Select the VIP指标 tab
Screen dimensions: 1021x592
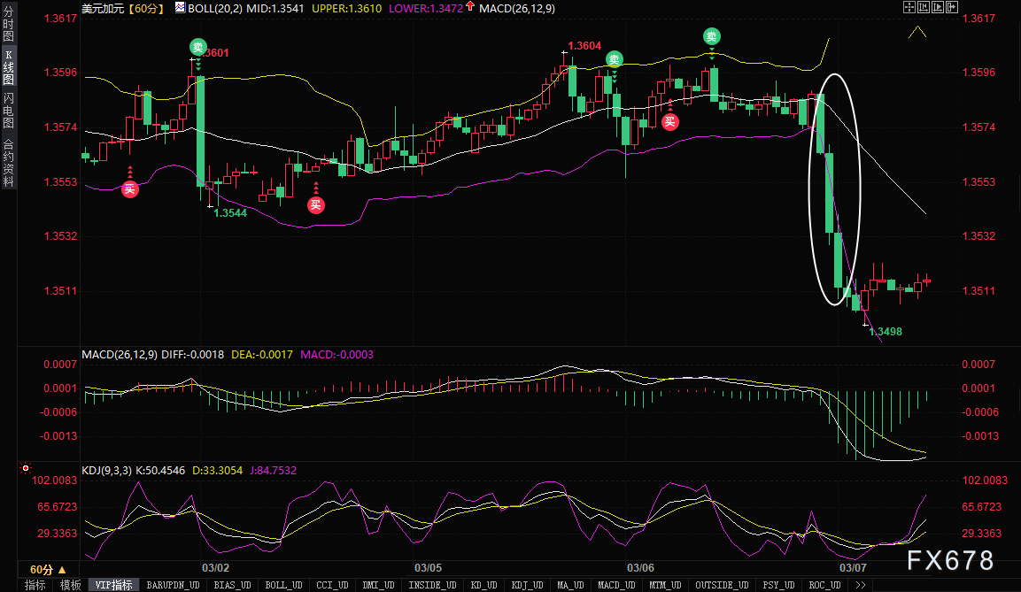[113, 585]
